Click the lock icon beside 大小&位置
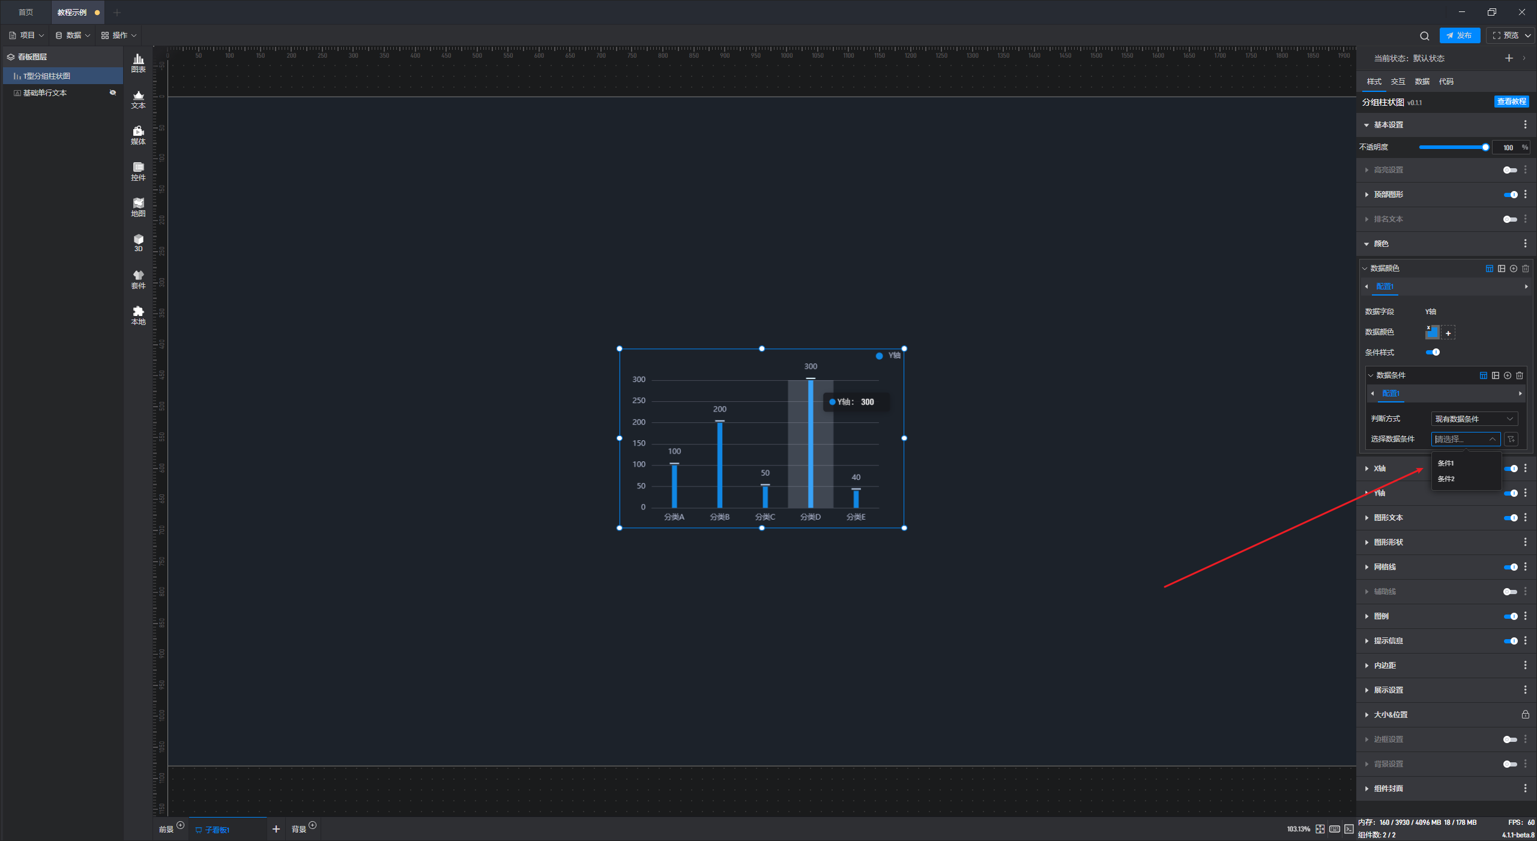This screenshot has width=1537, height=841. pyautogui.click(x=1525, y=714)
